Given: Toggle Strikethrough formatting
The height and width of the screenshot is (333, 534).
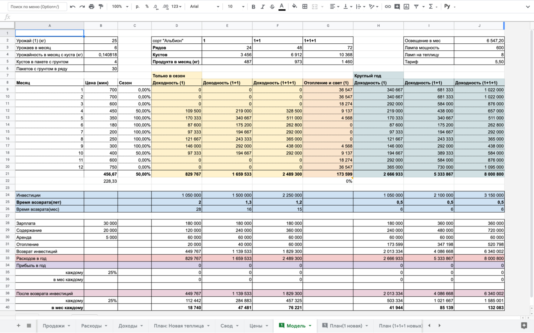Looking at the screenshot, I should [x=272, y=7].
